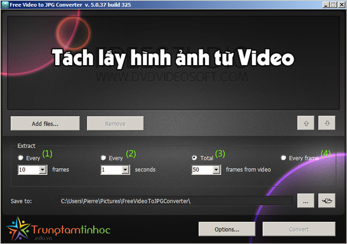Click inside the total frames value box with 50
Screen dimensions: 347x244
pyautogui.click(x=202, y=170)
